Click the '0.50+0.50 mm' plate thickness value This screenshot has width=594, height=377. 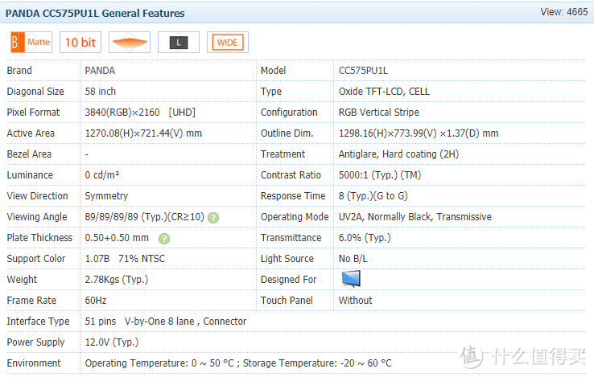coord(117,238)
